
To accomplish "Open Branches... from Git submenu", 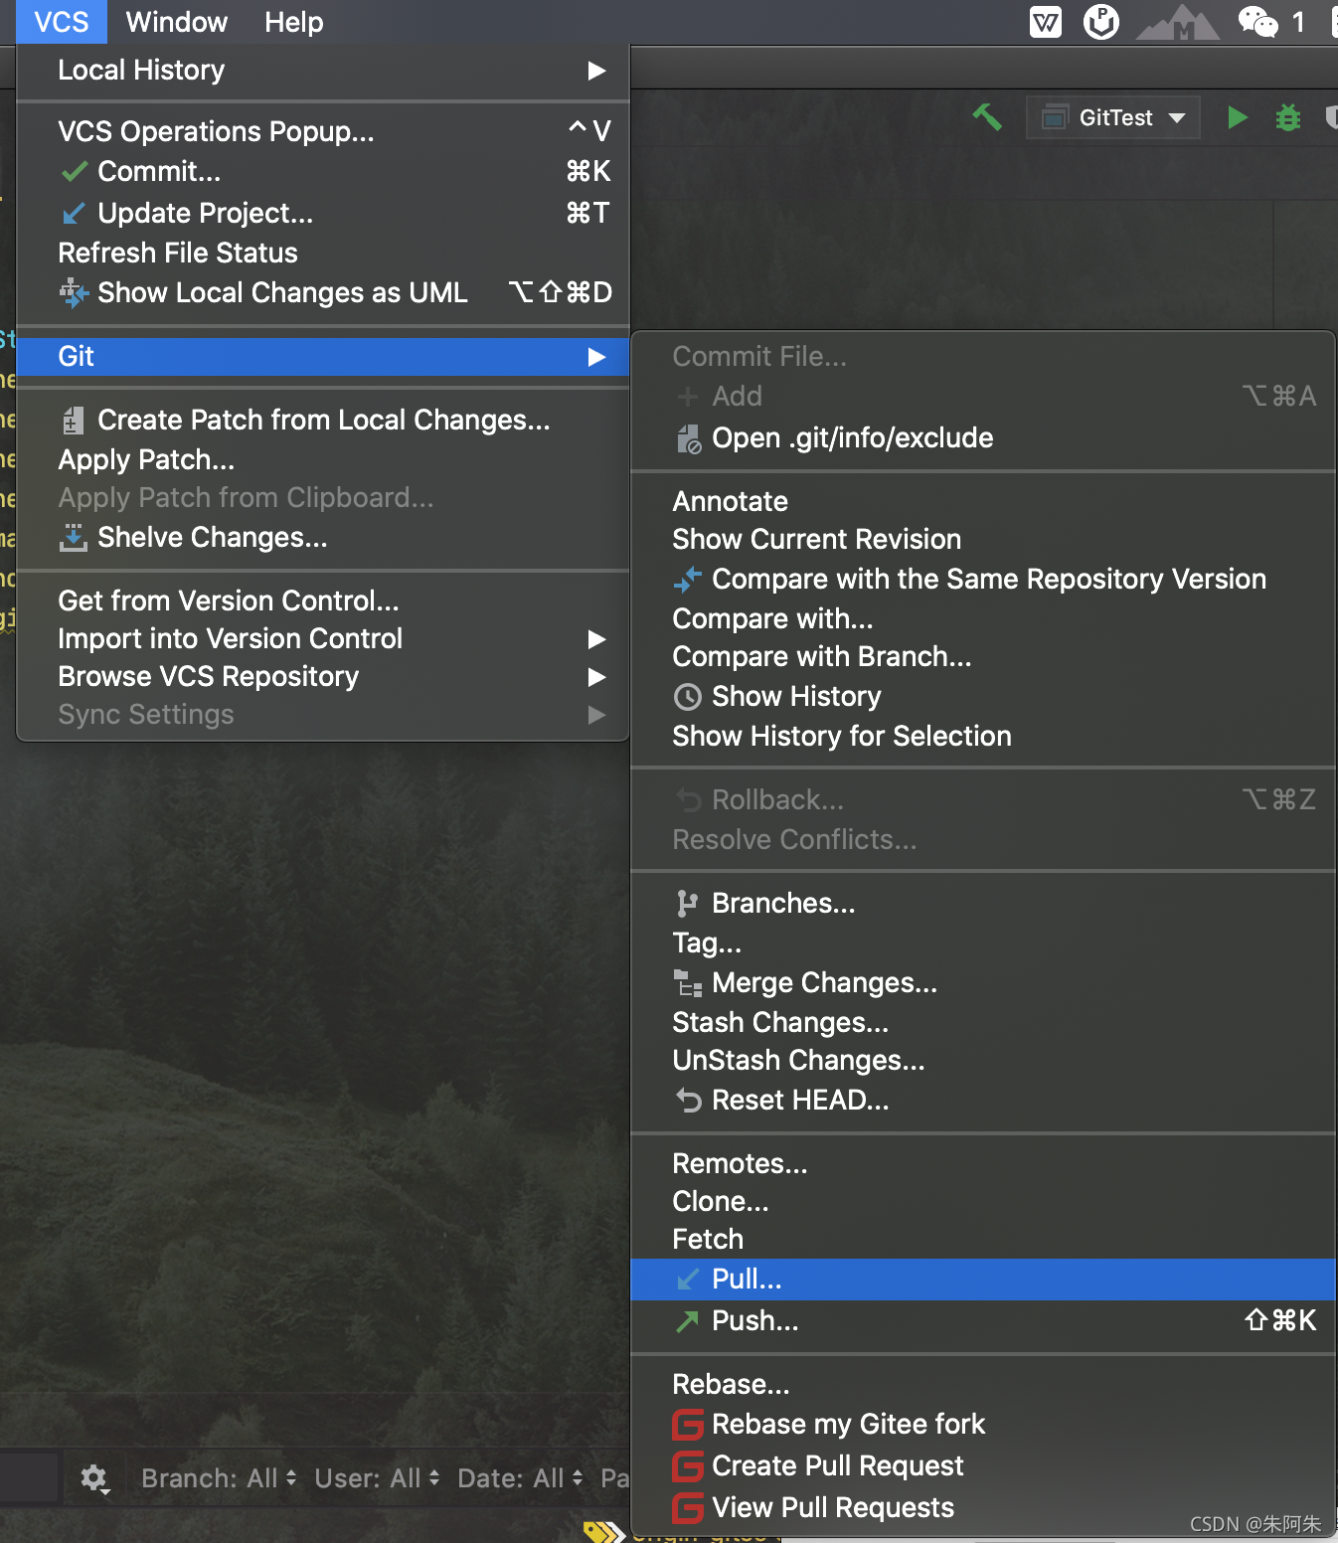I will [982, 903].
